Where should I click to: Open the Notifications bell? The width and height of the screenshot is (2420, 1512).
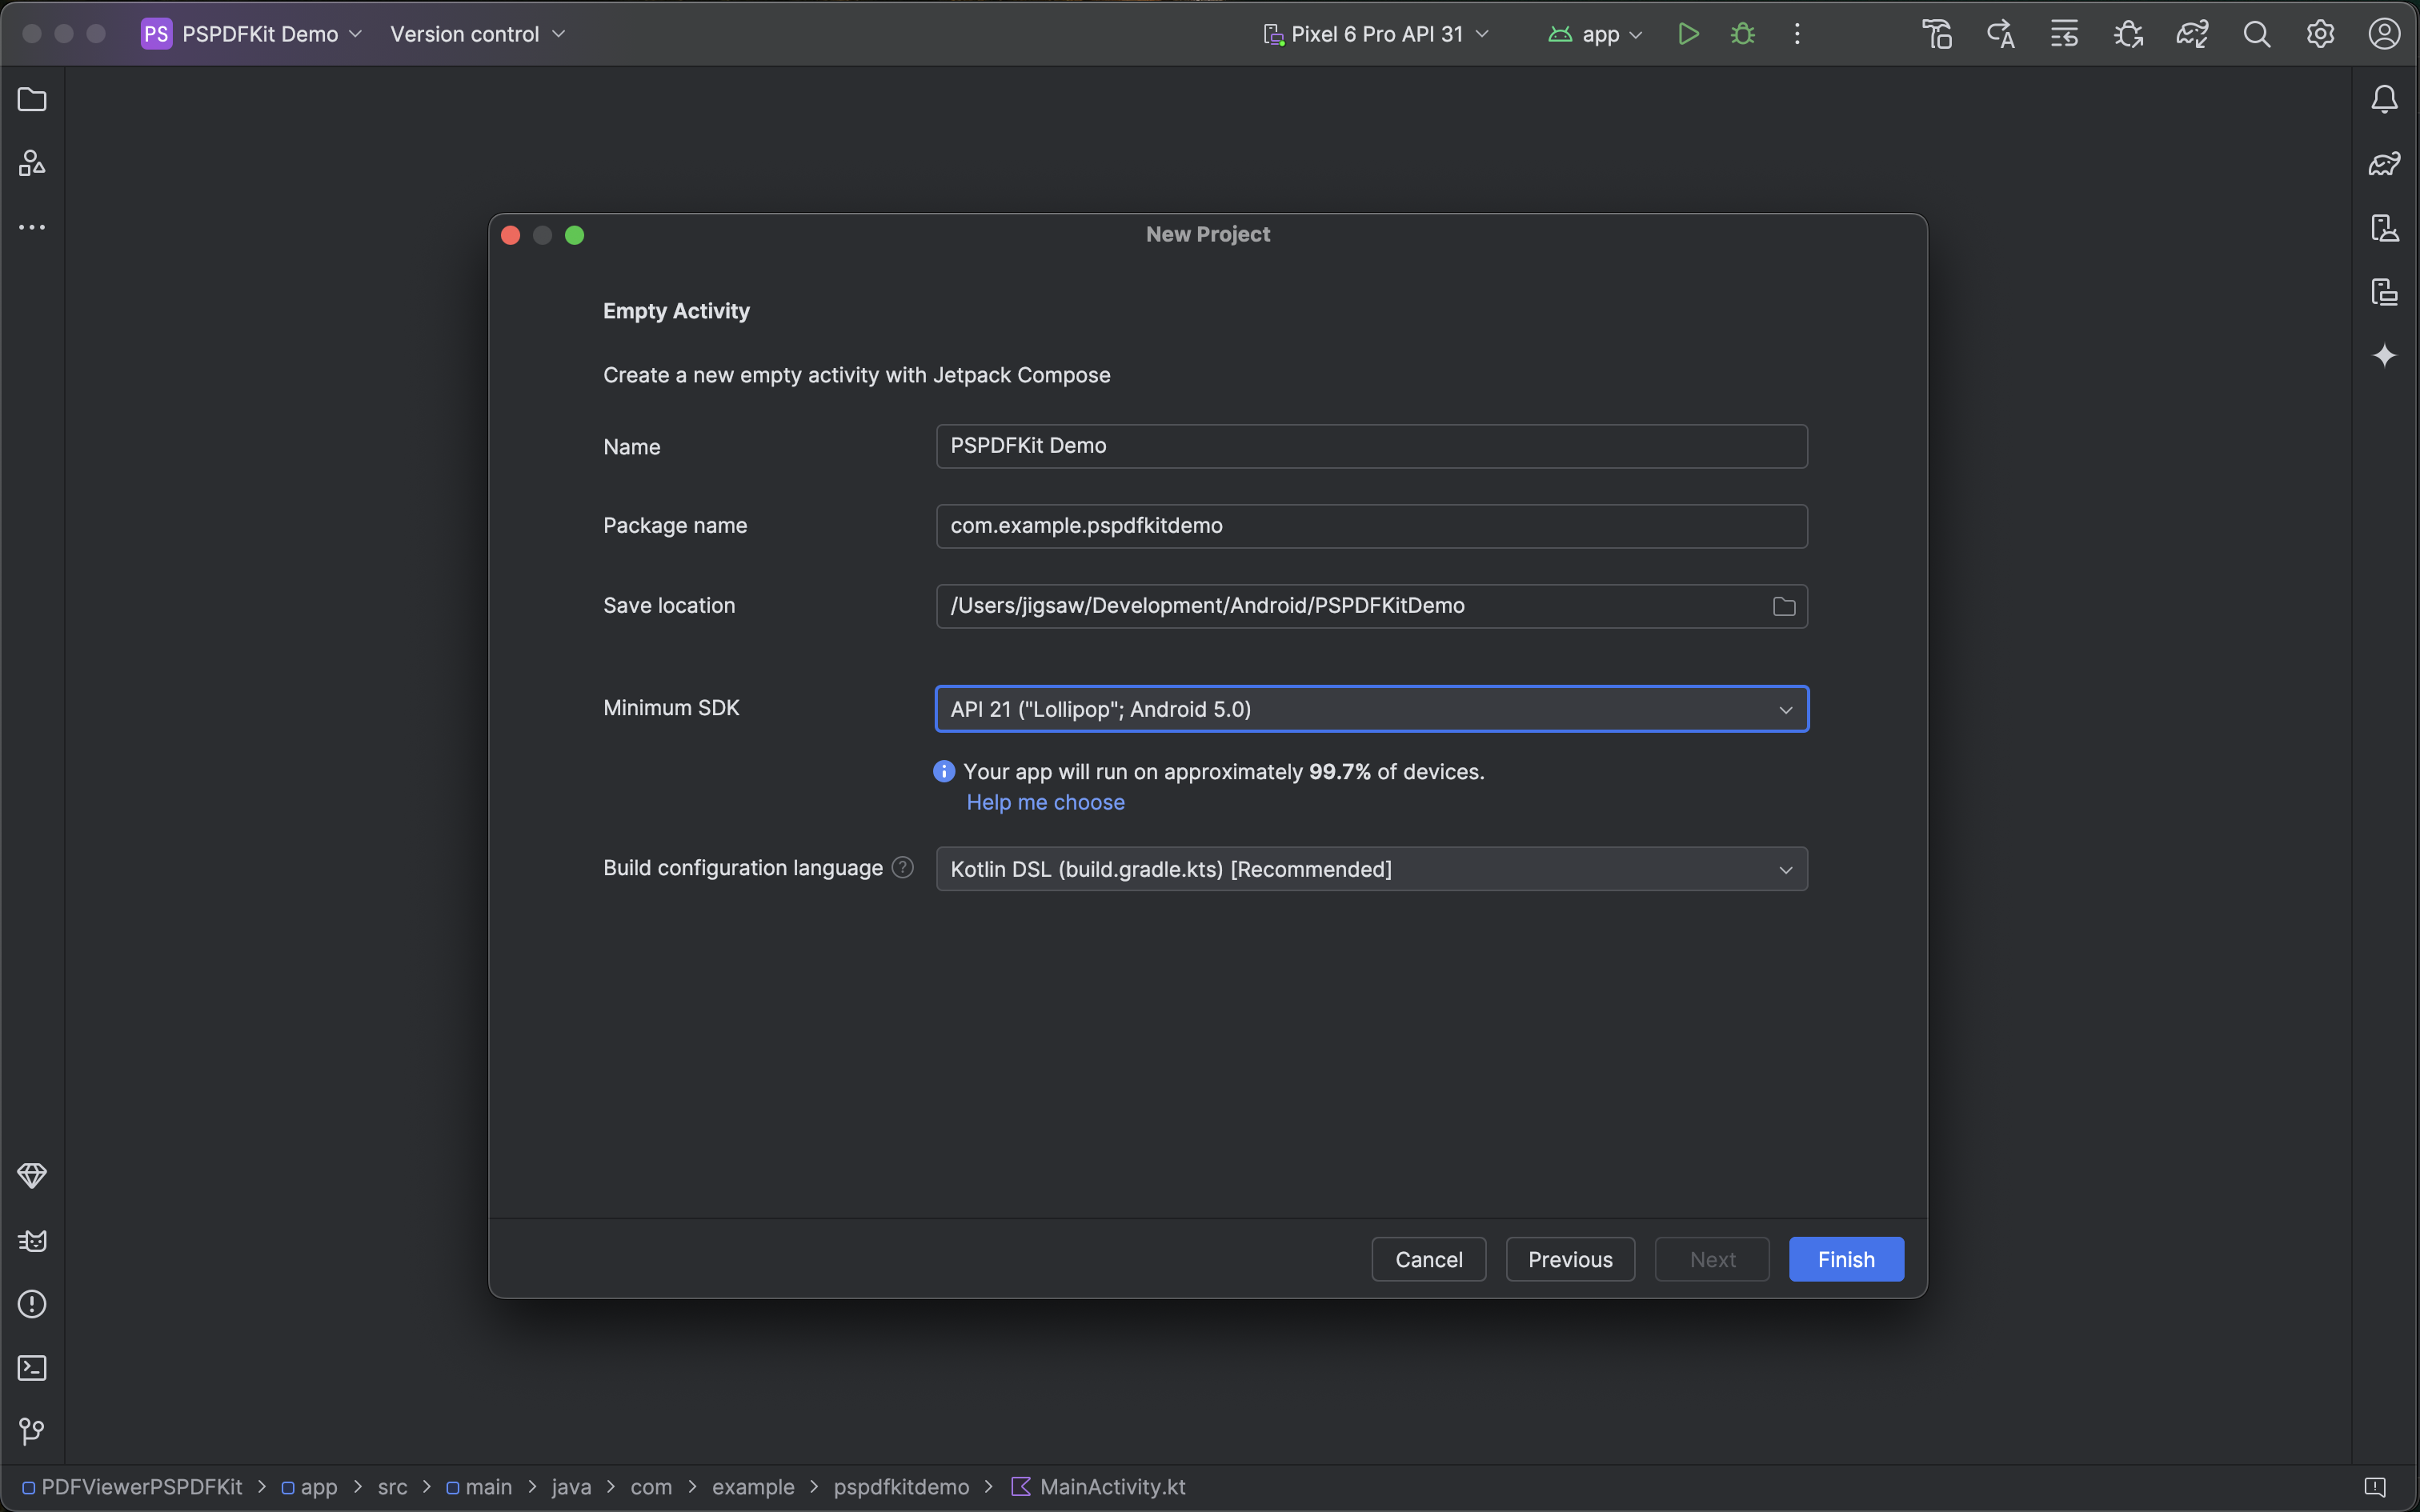pyautogui.click(x=2385, y=98)
